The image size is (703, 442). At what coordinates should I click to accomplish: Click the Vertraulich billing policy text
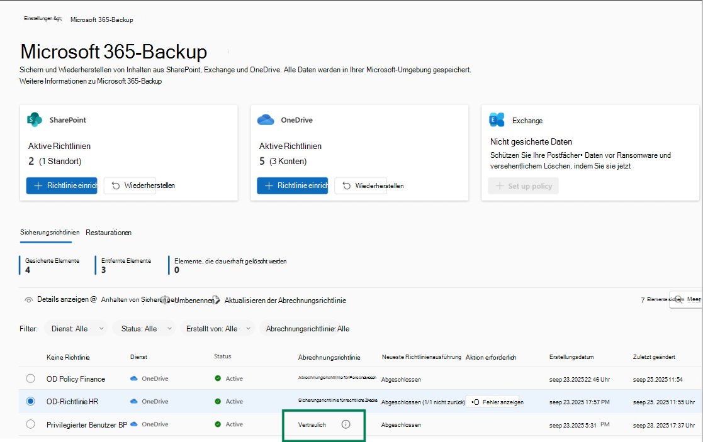point(312,424)
